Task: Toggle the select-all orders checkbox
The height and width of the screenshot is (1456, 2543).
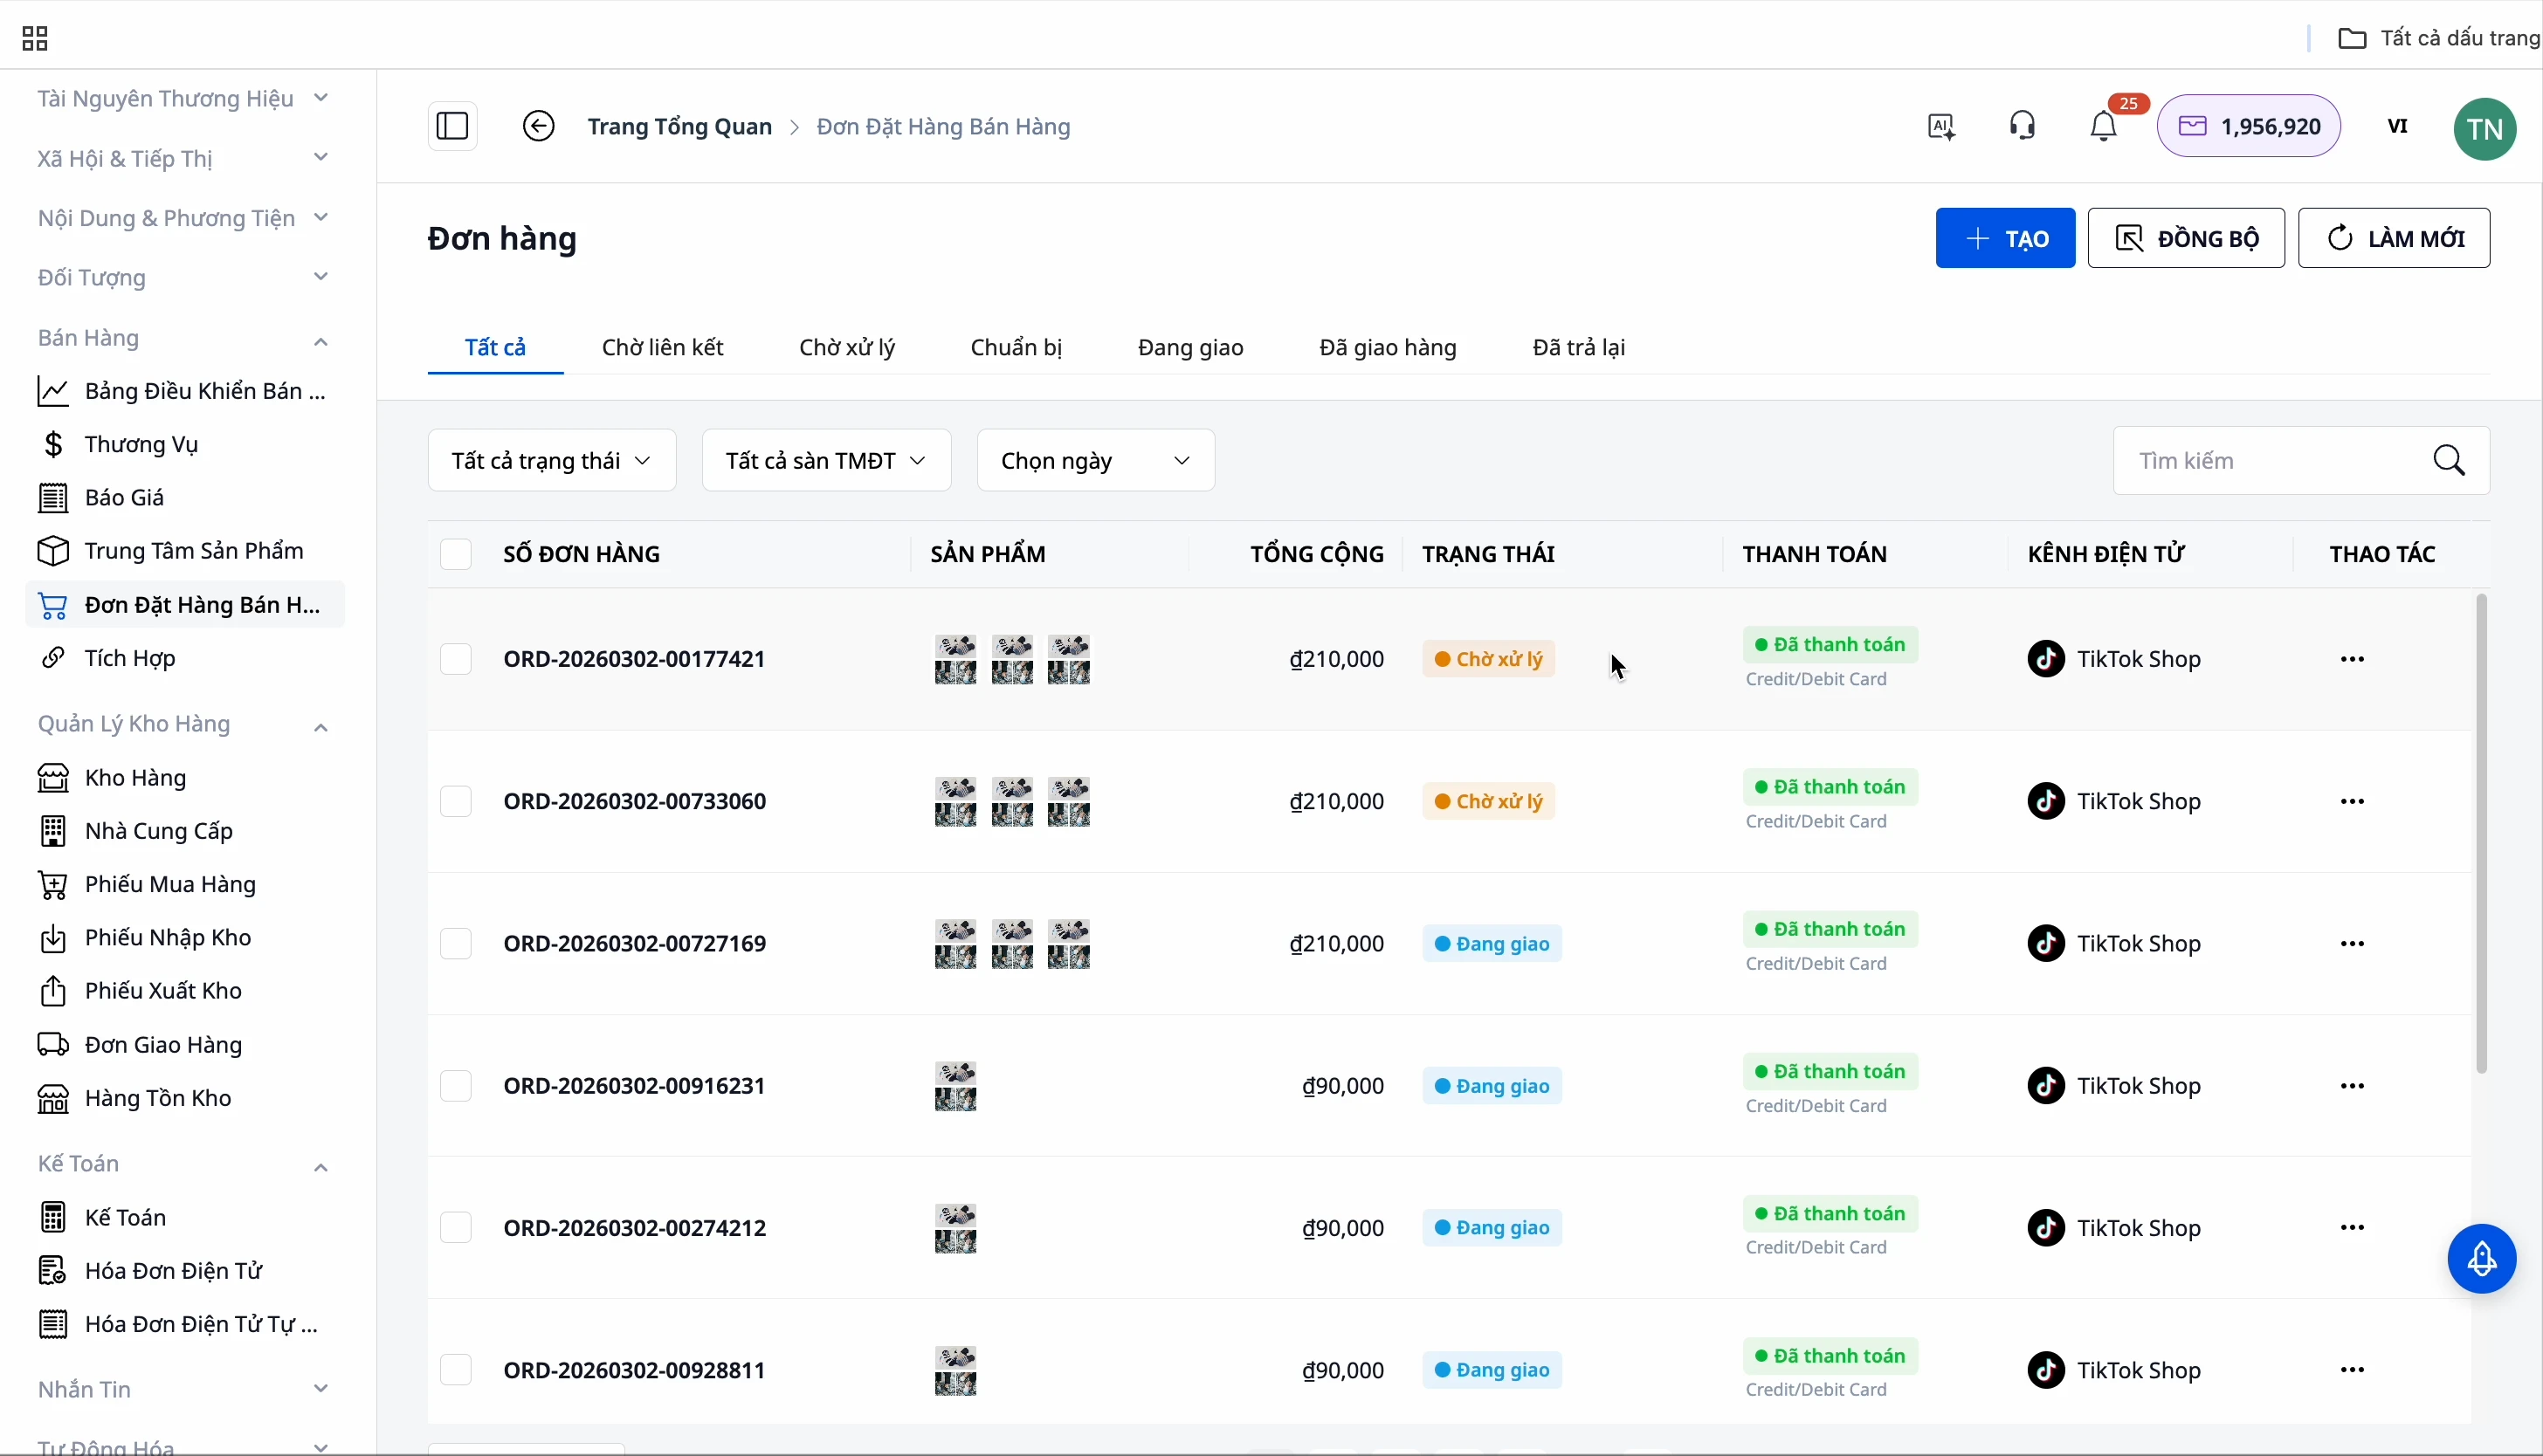Action: 456,554
